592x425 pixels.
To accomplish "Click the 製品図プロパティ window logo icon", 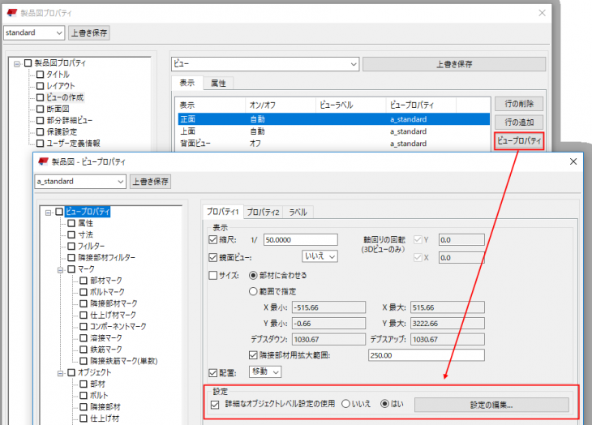I will pos(12,13).
